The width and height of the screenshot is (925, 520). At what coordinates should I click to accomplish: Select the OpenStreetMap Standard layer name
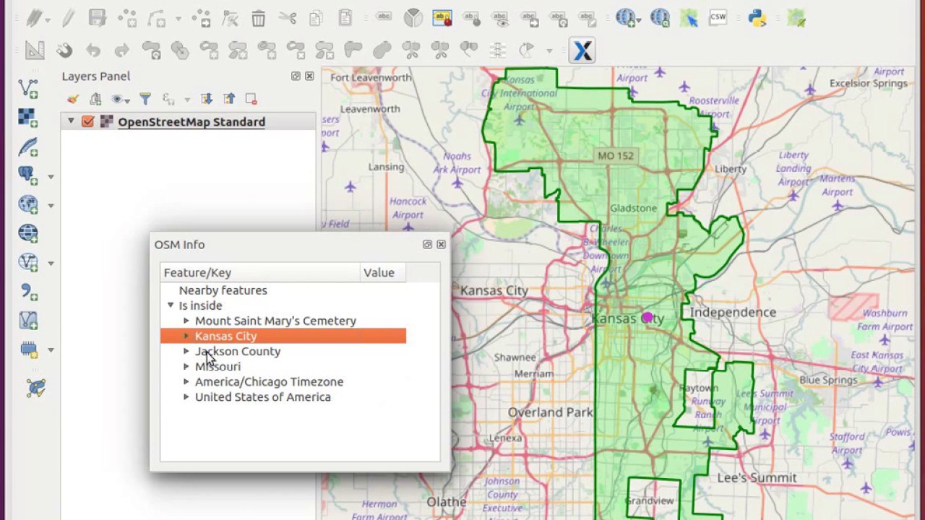(x=192, y=121)
